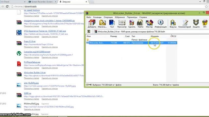Viewport: 209px width, 117px height.
Task: Click the Extract (Извлечь) toolbar icon
Action: (102, 24)
